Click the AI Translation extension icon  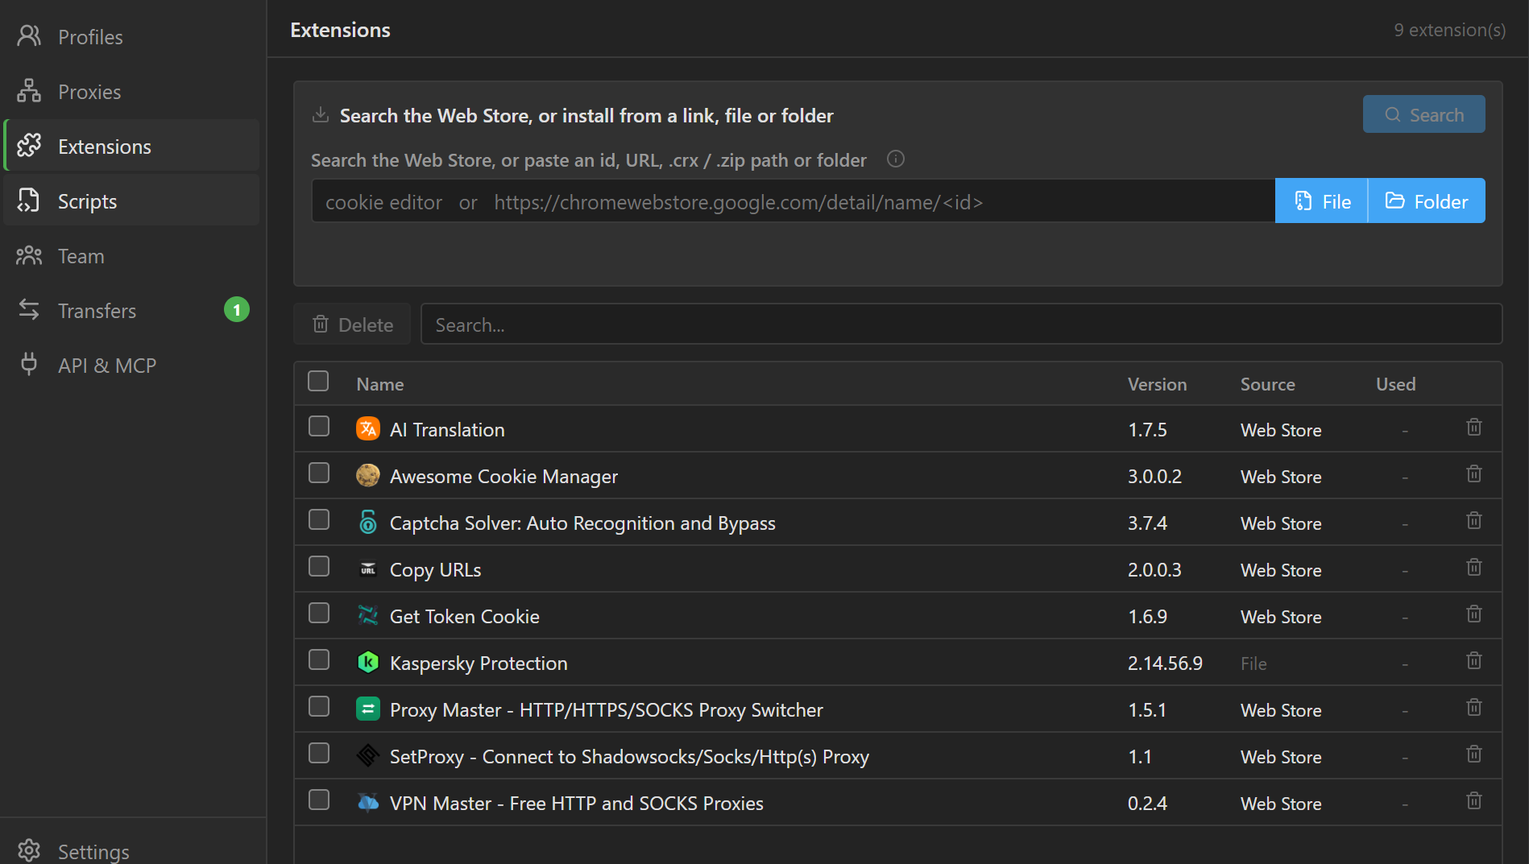[368, 428]
